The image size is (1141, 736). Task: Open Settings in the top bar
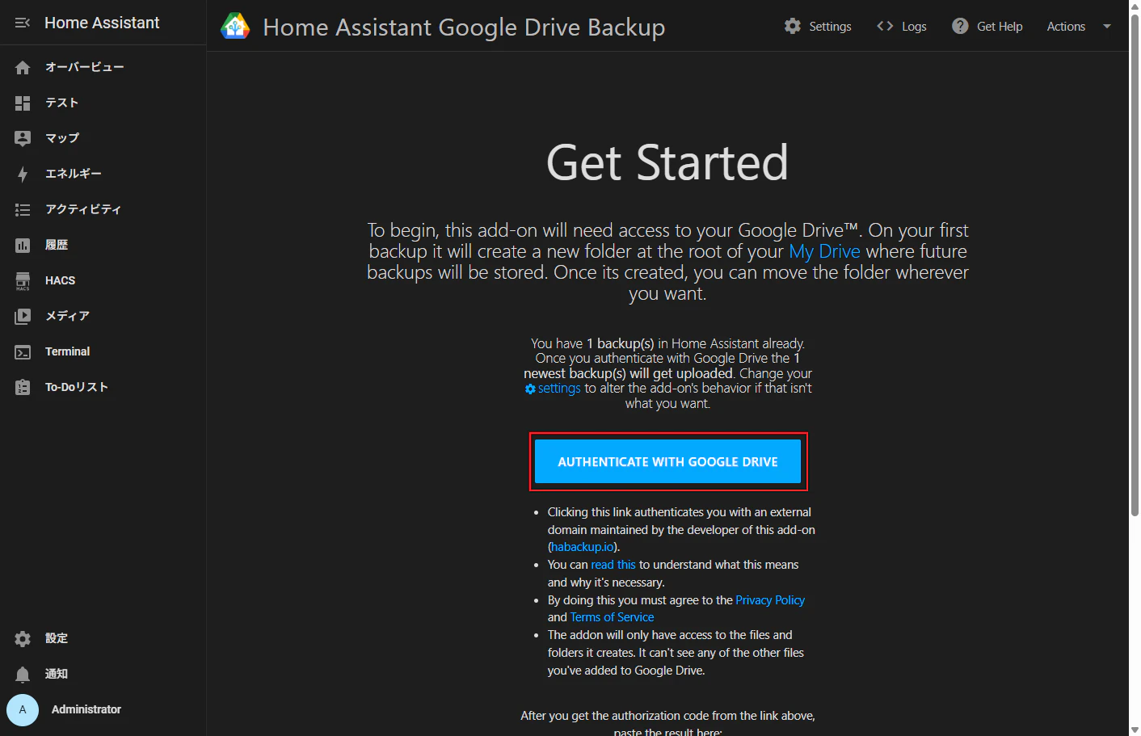818,26
